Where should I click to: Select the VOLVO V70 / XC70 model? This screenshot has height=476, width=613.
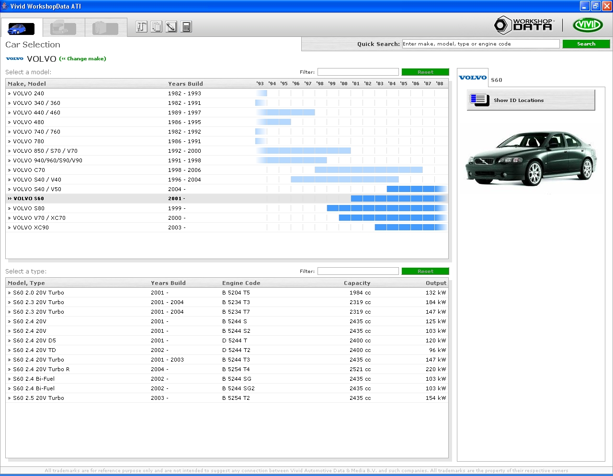point(227,218)
